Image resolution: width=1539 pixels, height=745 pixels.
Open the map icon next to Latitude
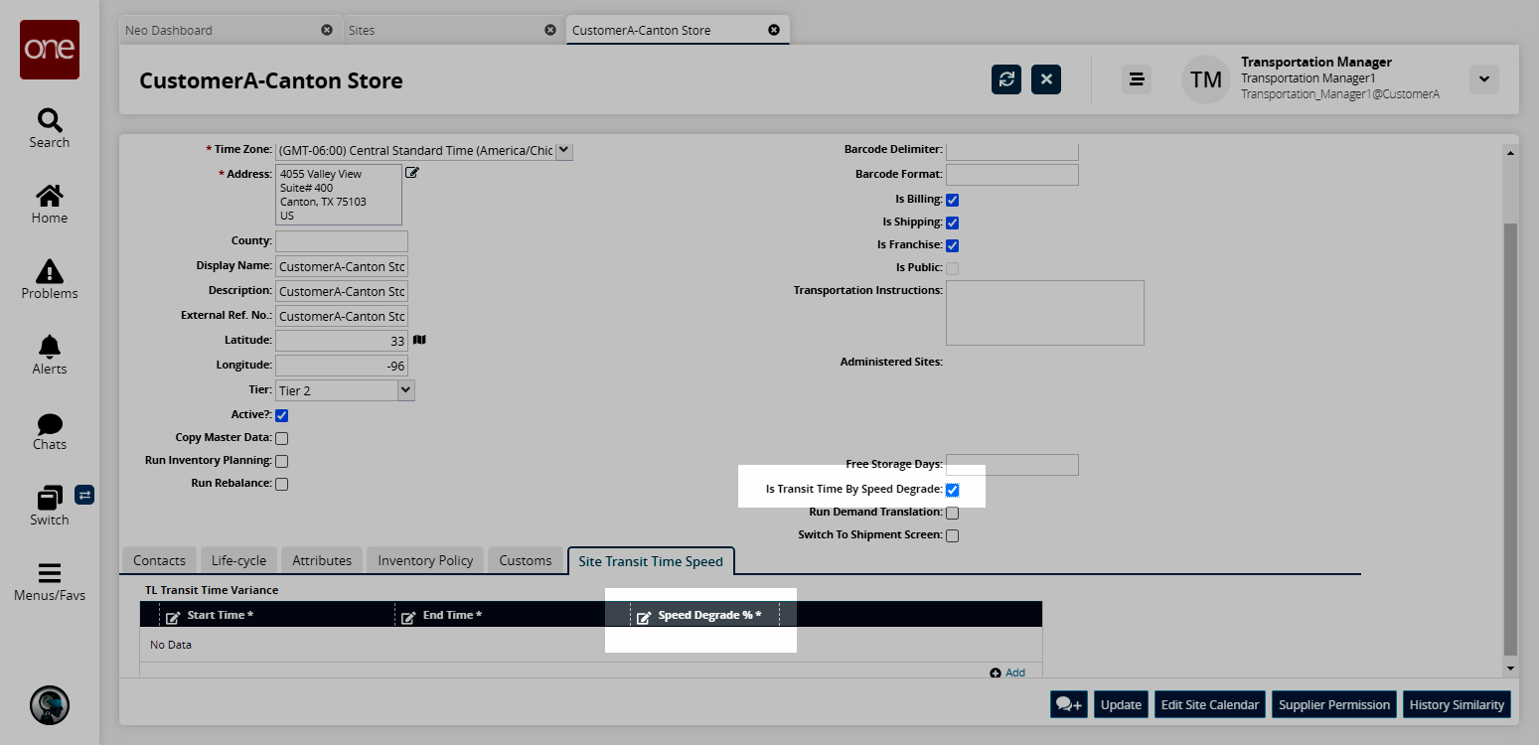419,340
